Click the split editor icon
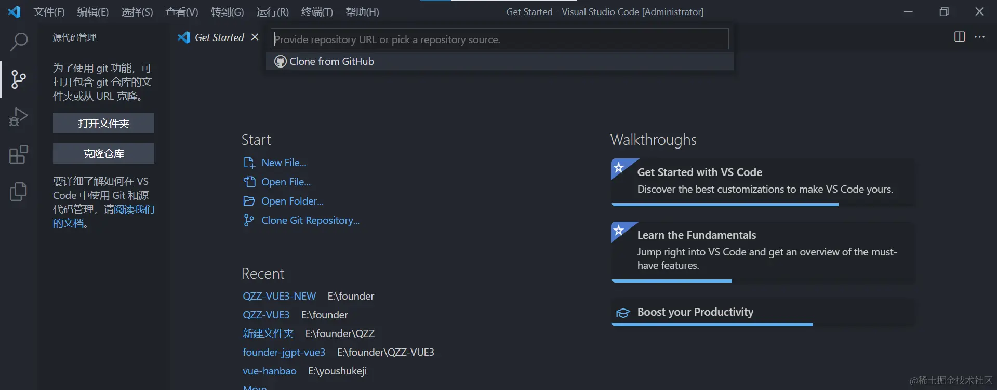997x390 pixels. click(960, 37)
